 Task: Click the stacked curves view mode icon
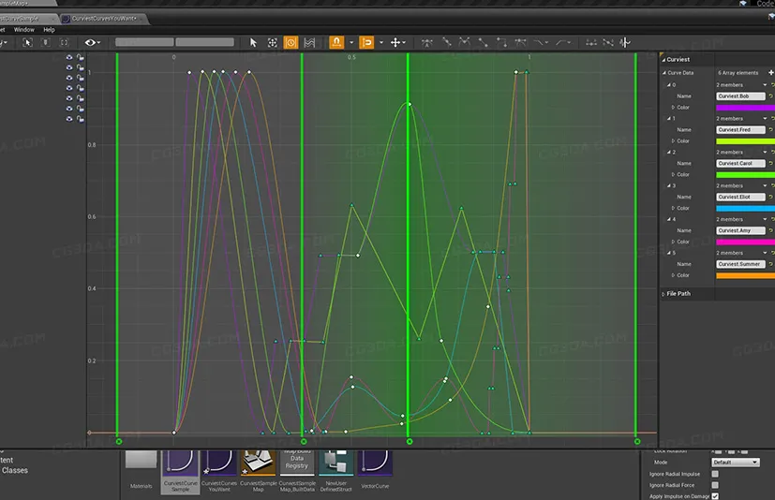pyautogui.click(x=309, y=42)
